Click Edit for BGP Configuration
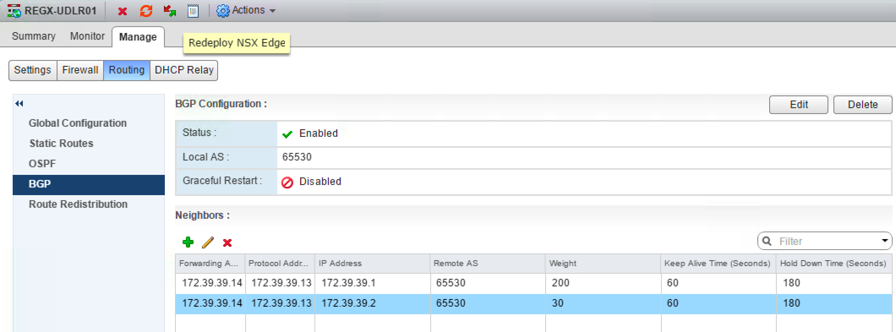The height and width of the screenshot is (332, 896). pos(798,105)
